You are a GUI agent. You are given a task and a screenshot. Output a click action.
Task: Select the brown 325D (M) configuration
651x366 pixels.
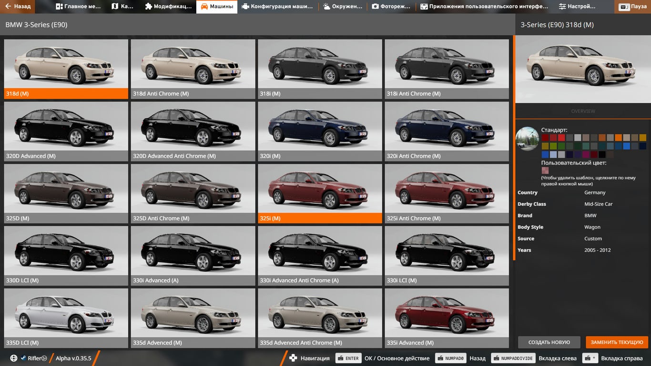(x=66, y=193)
